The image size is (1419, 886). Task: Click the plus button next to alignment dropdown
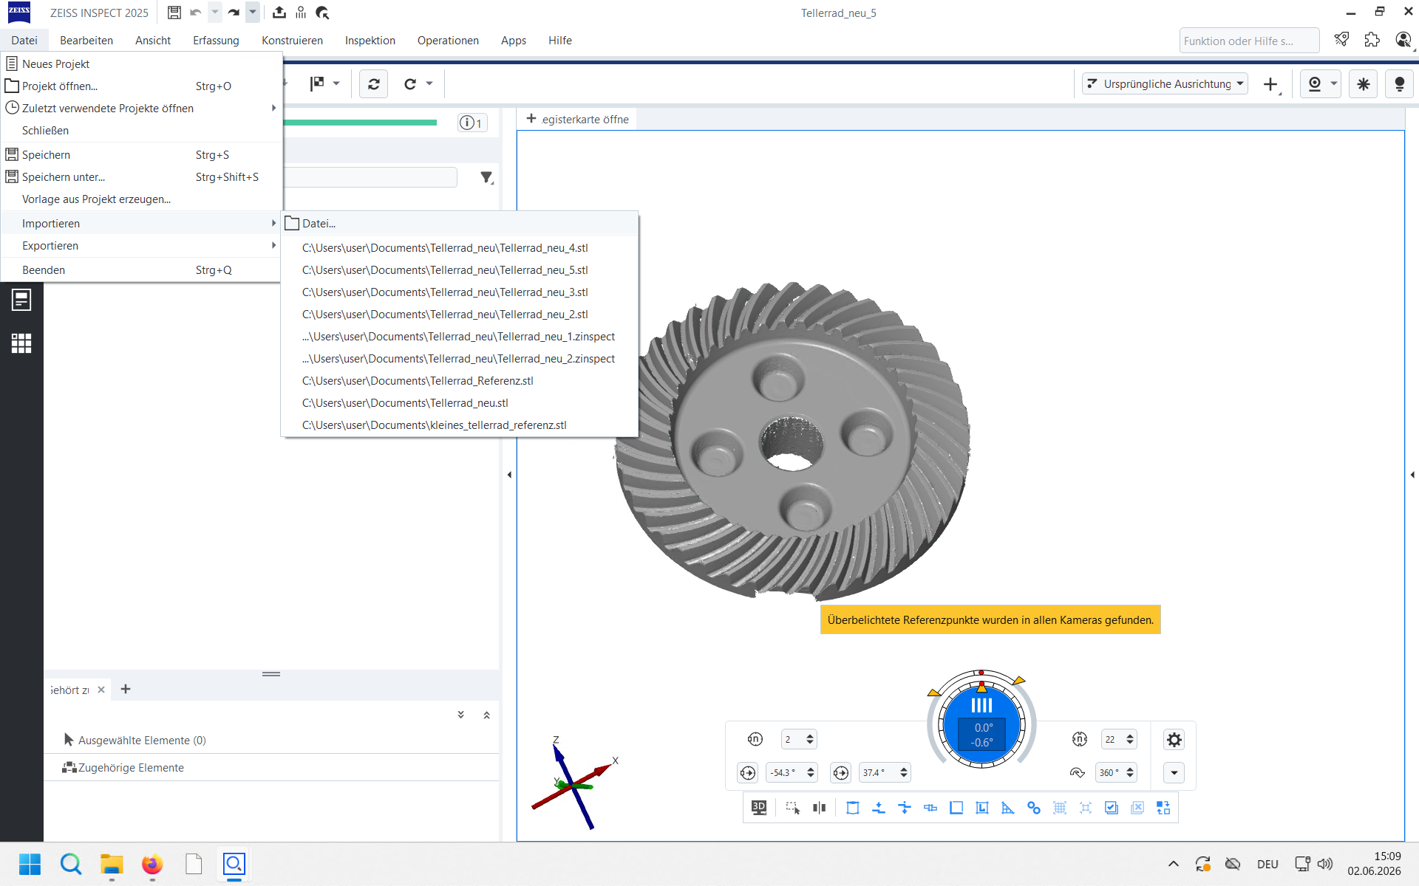[x=1270, y=84]
